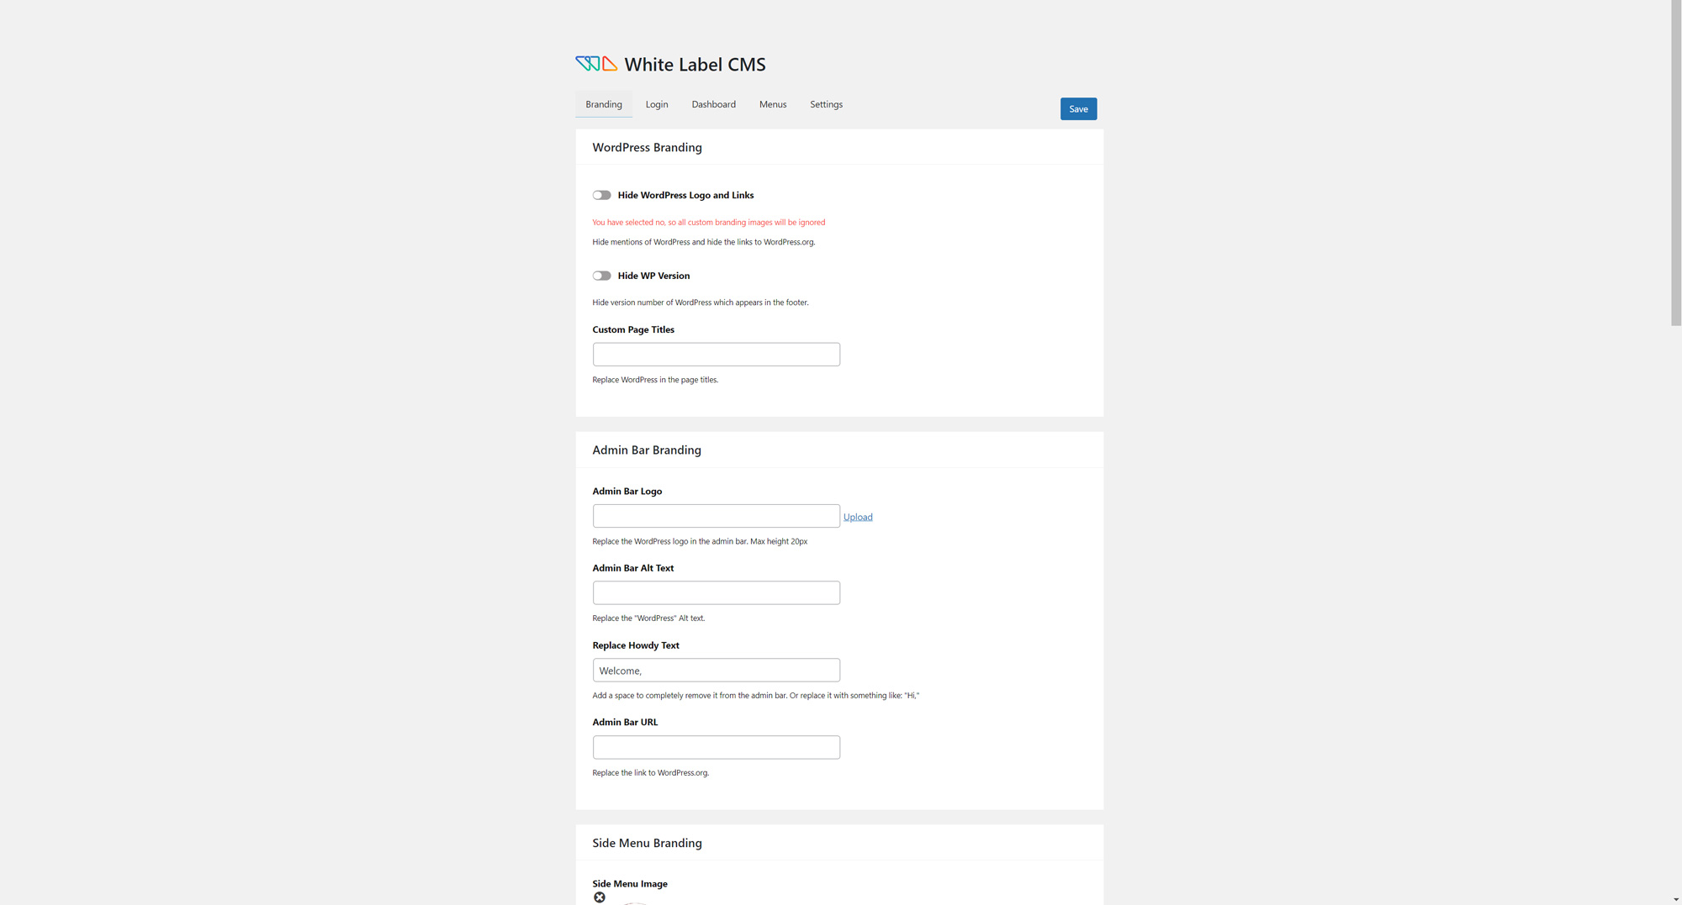1682x905 pixels.
Task: Click the Admin Bar Branding heading
Action: tap(647, 450)
